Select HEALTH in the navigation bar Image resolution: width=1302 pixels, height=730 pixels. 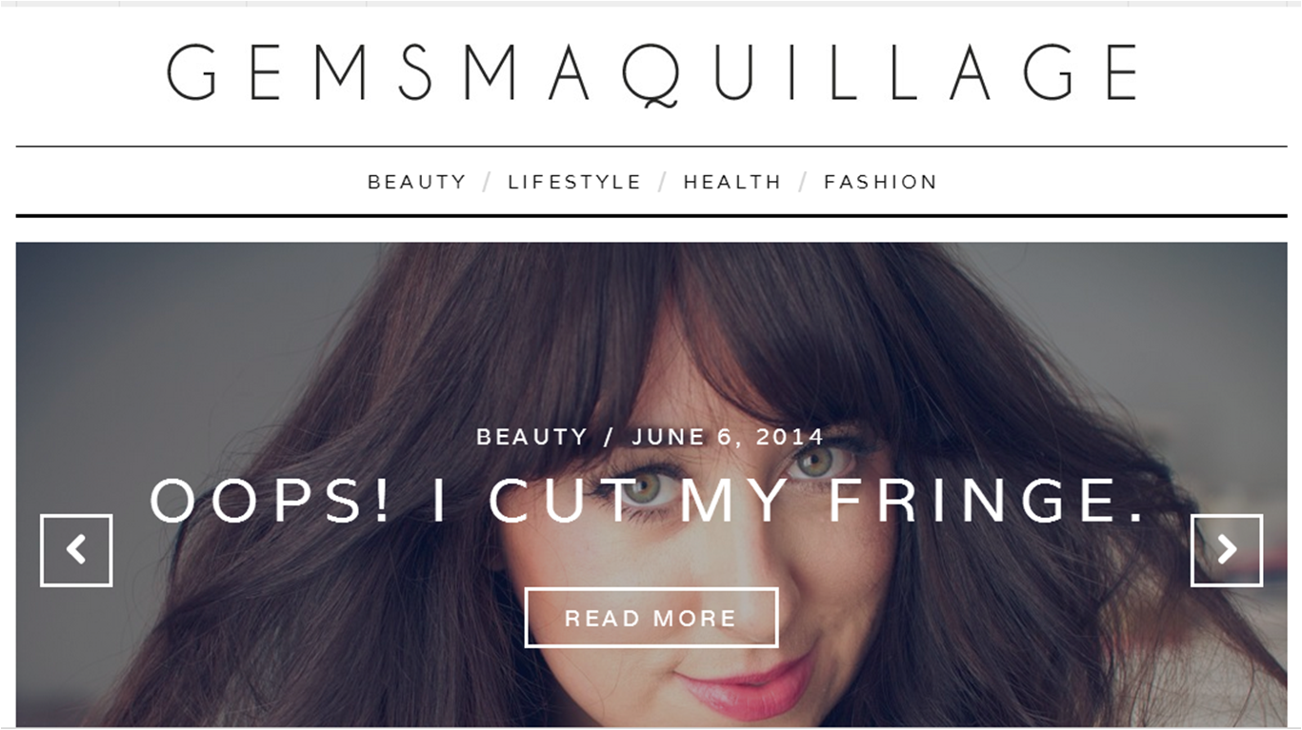732,182
